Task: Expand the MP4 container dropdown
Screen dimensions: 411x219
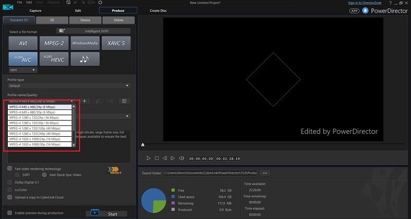Action: tap(23, 70)
